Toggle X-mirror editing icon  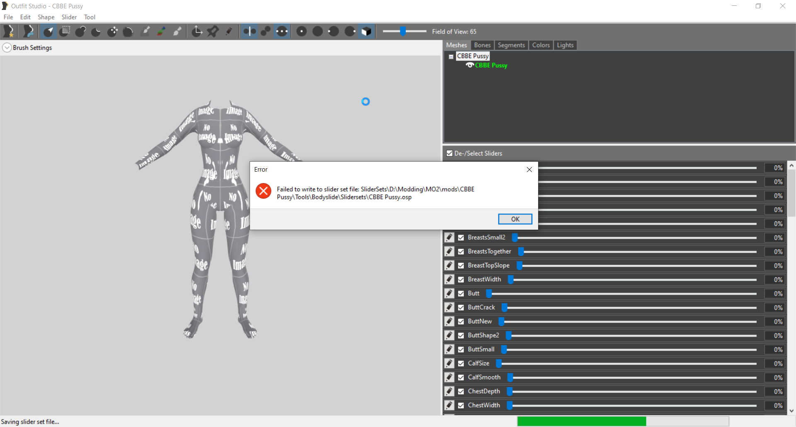pos(249,31)
